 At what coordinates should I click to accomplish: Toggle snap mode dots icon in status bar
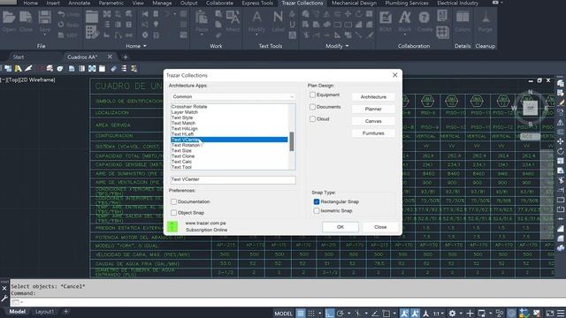[311, 314]
